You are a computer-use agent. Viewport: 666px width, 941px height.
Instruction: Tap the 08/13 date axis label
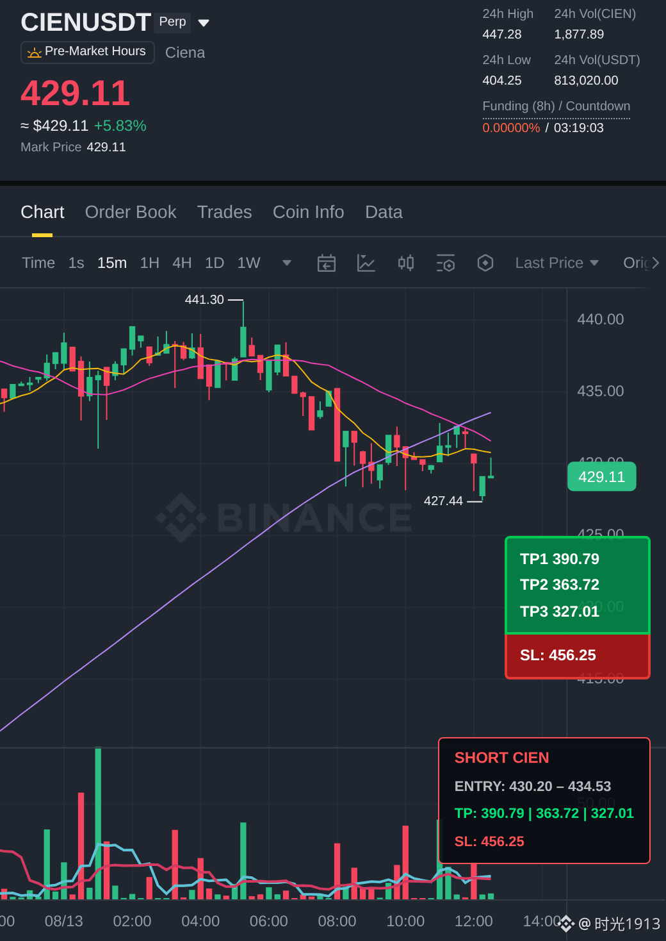63,922
